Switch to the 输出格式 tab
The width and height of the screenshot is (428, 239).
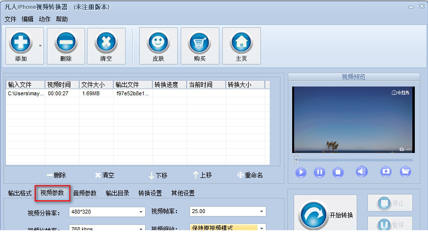tap(20, 193)
